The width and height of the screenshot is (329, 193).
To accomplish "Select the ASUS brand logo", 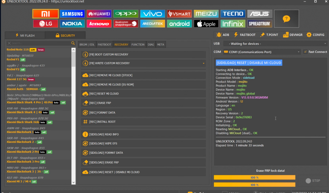I will (x=260, y=14).
